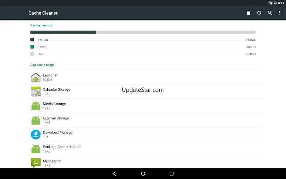This screenshot has width=286, height=179.
Task: Click the device memory usage bar
Action: coord(143,32)
